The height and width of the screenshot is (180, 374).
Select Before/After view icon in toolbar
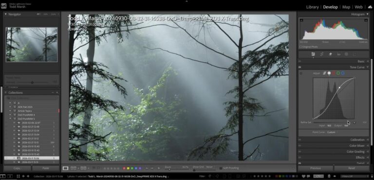click(x=83, y=168)
